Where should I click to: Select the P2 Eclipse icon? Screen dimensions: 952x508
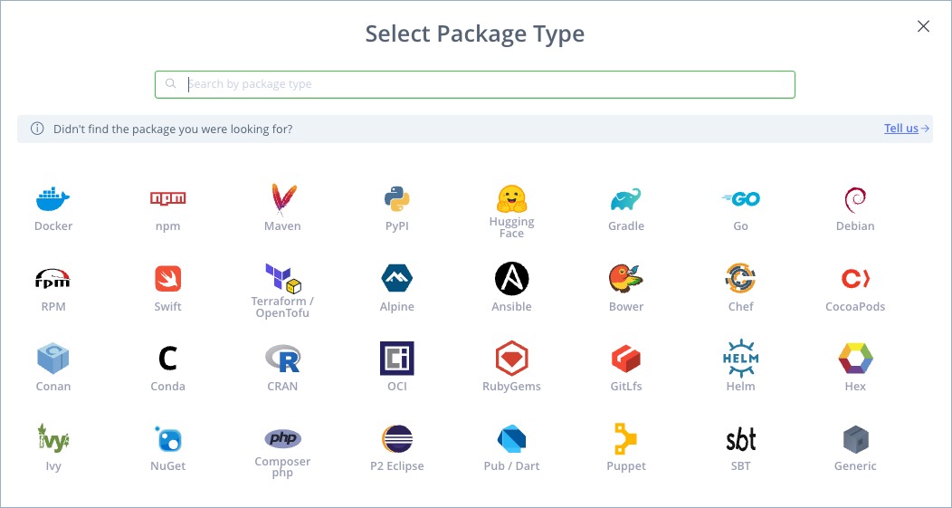tap(397, 438)
